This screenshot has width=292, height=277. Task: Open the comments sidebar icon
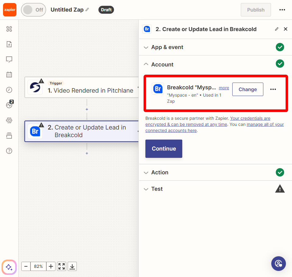tap(9, 59)
